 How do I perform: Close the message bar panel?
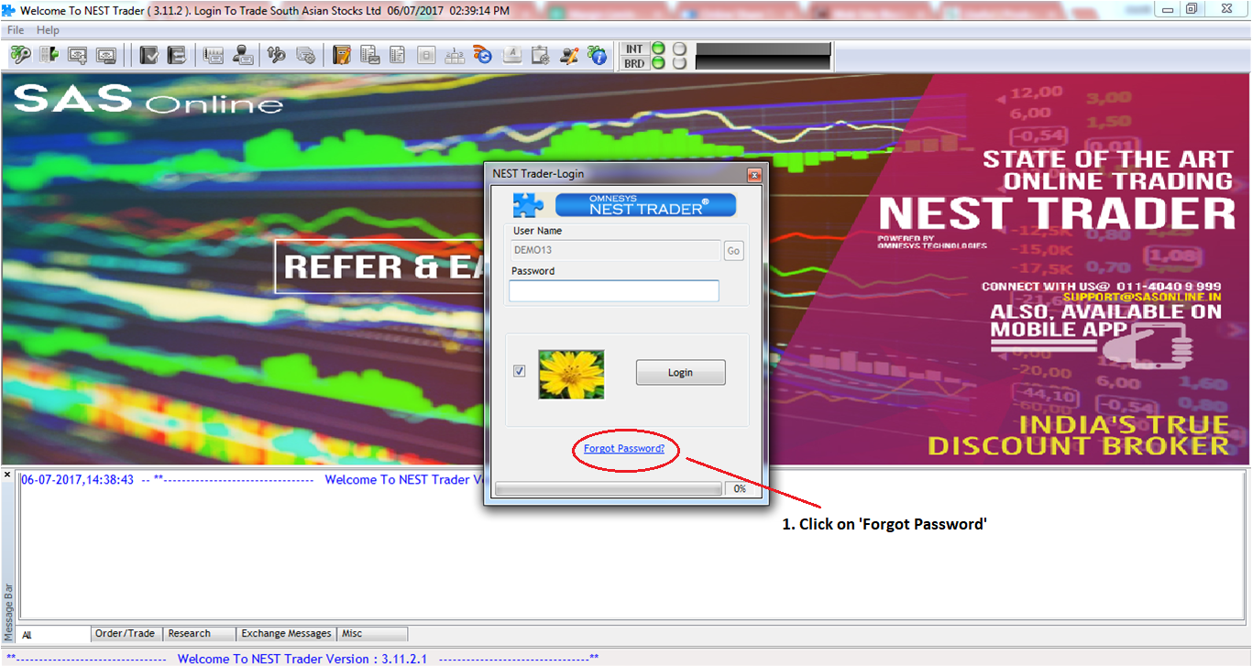coord(7,475)
